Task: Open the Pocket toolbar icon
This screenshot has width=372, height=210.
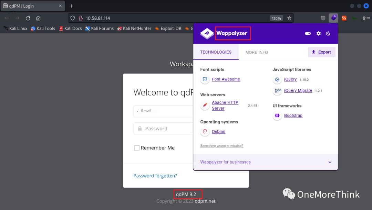Action: (x=323, y=18)
